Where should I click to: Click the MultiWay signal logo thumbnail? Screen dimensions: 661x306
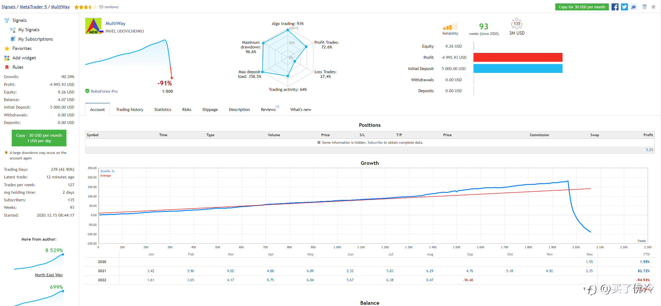pos(93,26)
